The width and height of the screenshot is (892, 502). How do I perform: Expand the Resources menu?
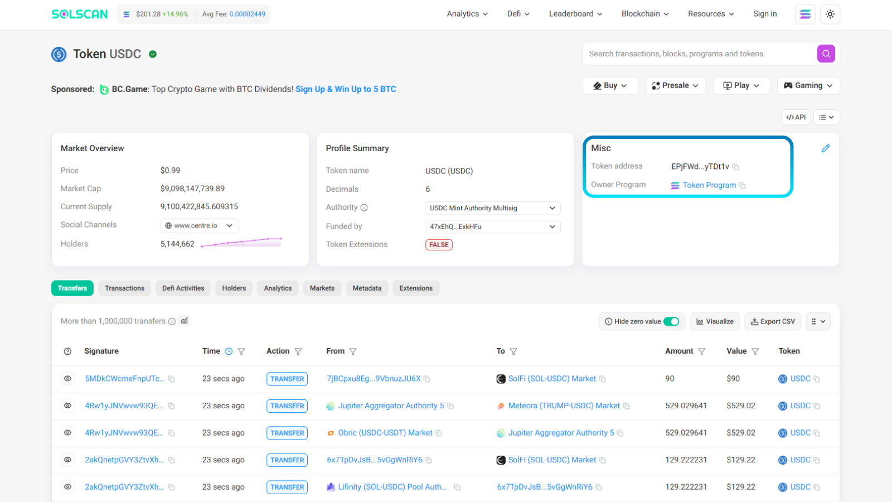coord(711,14)
